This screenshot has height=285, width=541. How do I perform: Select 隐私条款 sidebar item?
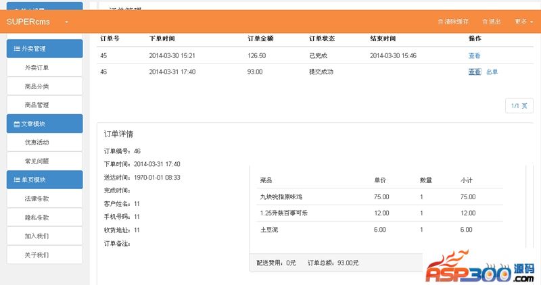[37, 218]
